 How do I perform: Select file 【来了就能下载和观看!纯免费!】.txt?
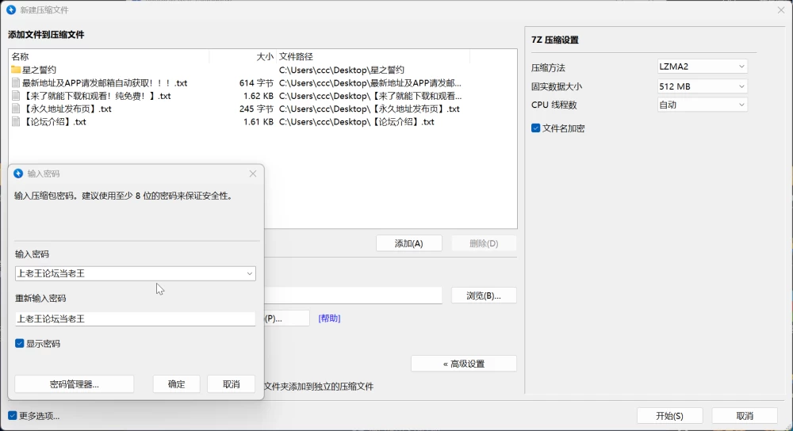[x=97, y=96]
